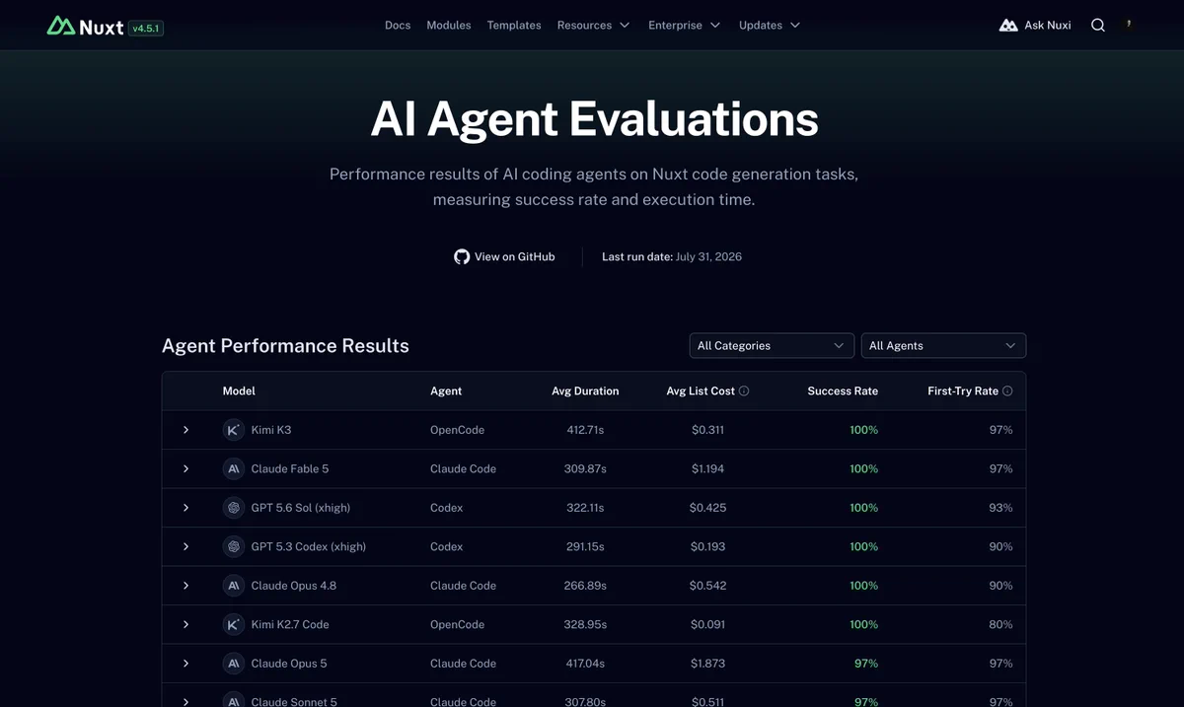The width and height of the screenshot is (1184, 707).
Task: Click the Claude Opus 5 Anthropic icon
Action: [233, 664]
